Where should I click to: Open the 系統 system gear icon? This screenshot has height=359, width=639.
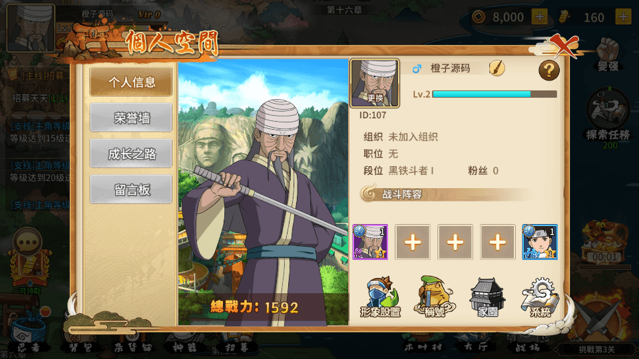pos(540,297)
